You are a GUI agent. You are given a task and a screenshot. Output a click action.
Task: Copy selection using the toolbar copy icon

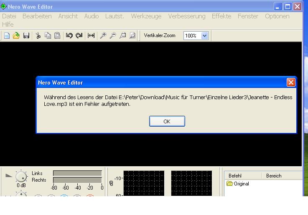coord(48,36)
